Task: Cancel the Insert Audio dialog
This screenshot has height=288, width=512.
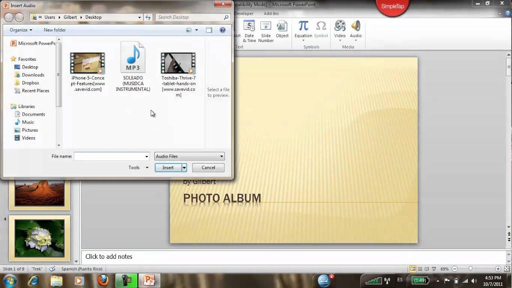Action: (208, 168)
